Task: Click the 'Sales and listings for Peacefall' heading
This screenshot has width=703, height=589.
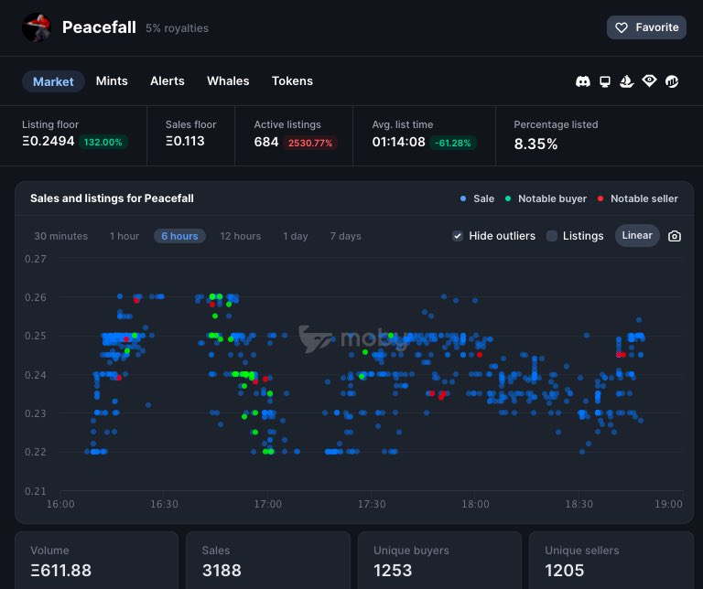Action: click(x=112, y=198)
